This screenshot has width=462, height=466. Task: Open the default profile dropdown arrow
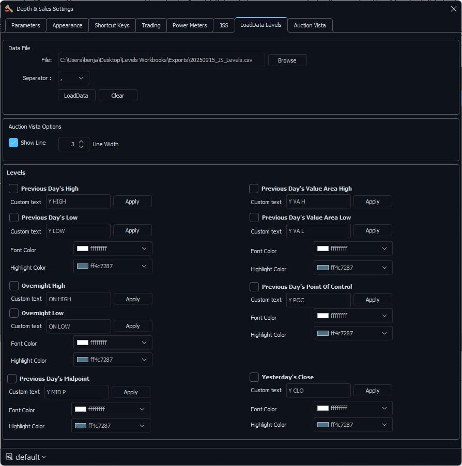pyautogui.click(x=44, y=457)
